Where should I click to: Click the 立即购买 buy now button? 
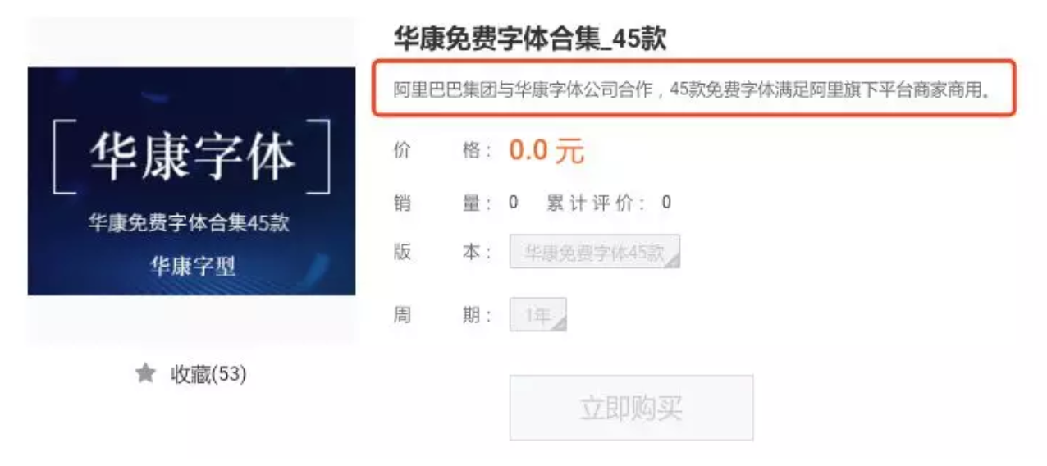point(631,408)
